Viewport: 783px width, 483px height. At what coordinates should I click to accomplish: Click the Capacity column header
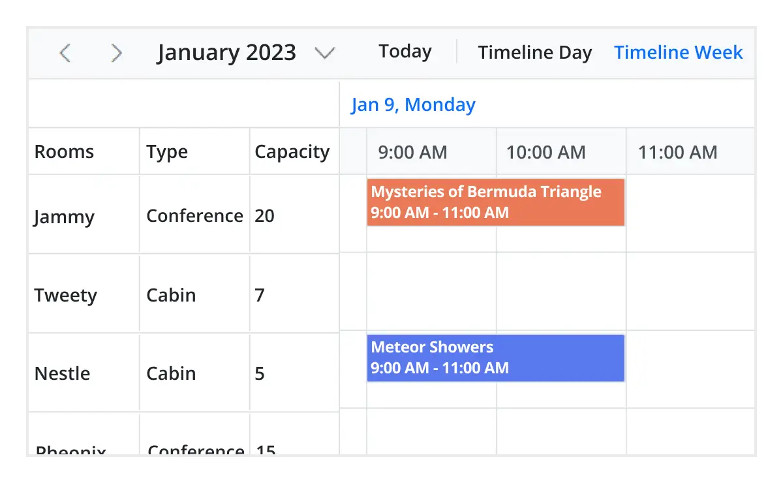pos(292,151)
